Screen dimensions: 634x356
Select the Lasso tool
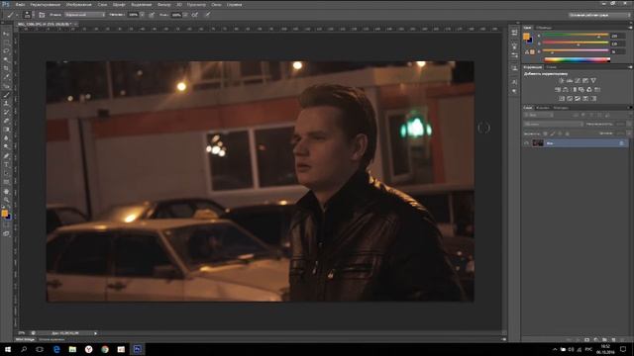[6, 51]
